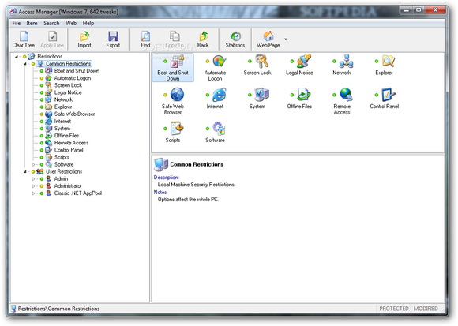Expand the Classic .NET AppPool node
This screenshot has height=326, width=458.
click(34, 193)
